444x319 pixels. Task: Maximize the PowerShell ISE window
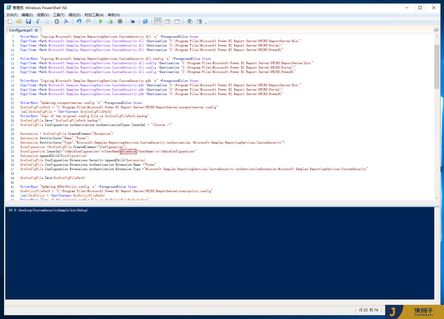[420, 8]
